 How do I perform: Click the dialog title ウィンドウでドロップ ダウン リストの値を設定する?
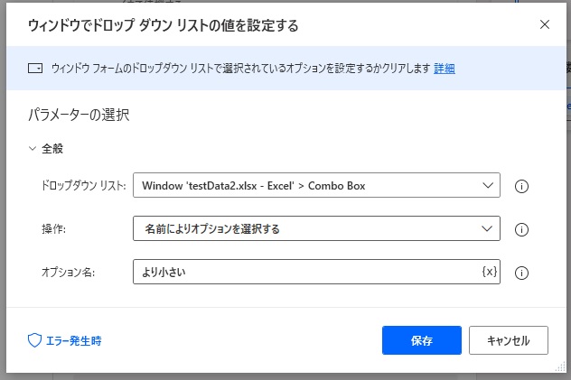click(163, 25)
